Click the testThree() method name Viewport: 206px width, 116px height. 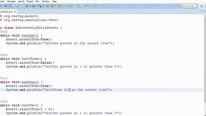32,59
